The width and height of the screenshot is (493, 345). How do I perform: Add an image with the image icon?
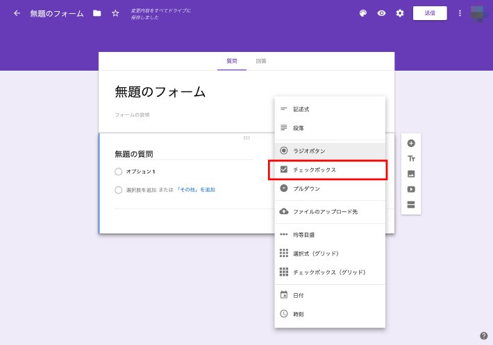411,174
